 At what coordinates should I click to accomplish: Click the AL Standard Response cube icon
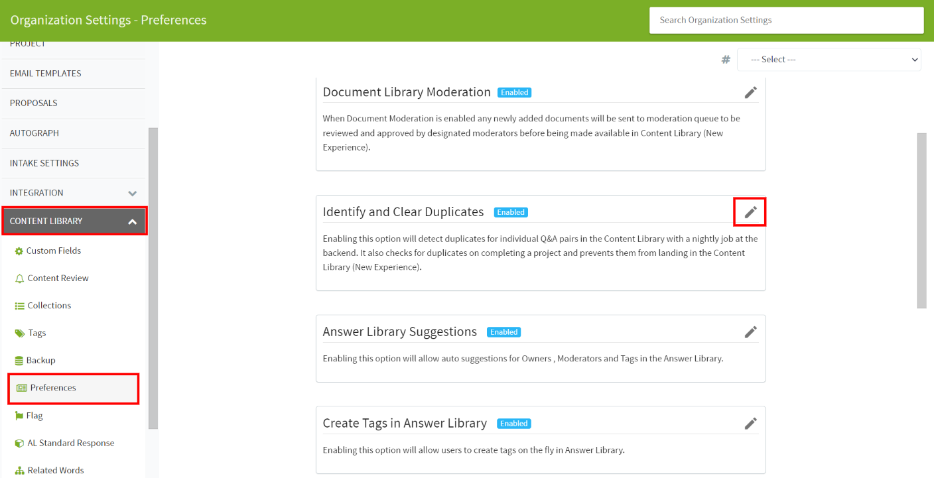19,443
